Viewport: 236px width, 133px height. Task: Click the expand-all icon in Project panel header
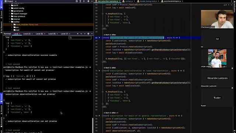[x=80, y=1]
